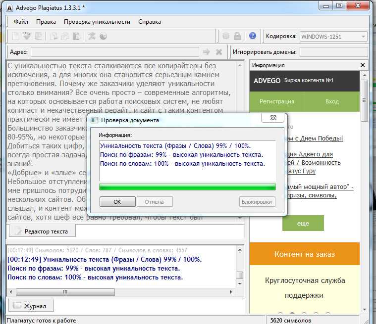The width and height of the screenshot is (376, 324).
Task: Click the green check progress bar
Action: [x=187, y=187]
